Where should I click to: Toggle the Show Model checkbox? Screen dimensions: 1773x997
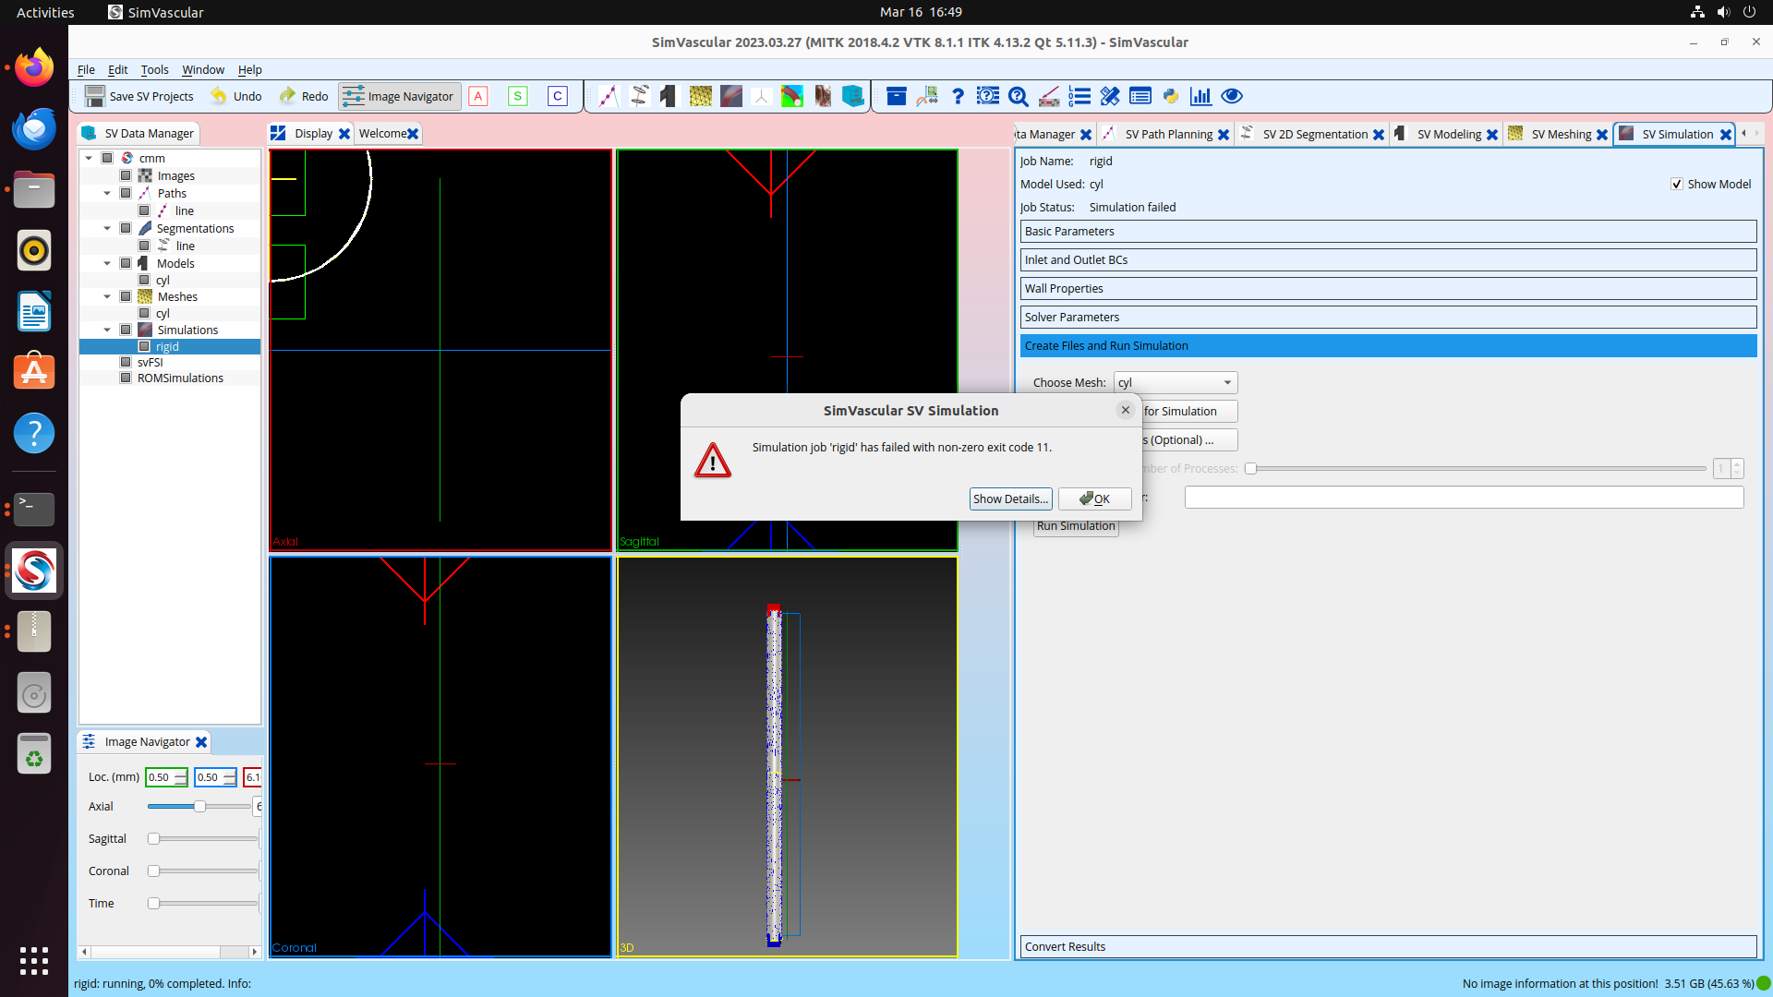pyautogui.click(x=1677, y=184)
